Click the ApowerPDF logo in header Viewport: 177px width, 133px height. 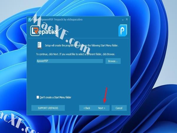[x=123, y=30]
